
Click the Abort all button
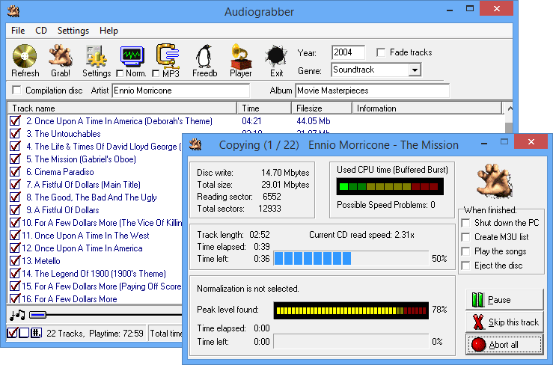coord(504,345)
